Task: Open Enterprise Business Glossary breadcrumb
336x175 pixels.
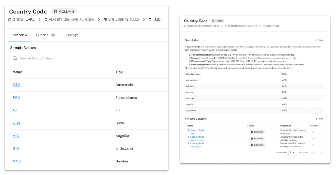Action: (242, 26)
